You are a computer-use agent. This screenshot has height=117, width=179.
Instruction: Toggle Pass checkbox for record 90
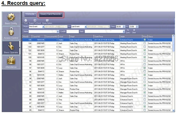(145, 93)
